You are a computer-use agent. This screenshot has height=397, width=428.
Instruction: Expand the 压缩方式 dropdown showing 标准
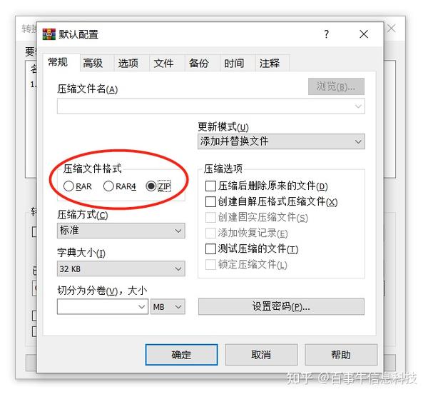[121, 231]
